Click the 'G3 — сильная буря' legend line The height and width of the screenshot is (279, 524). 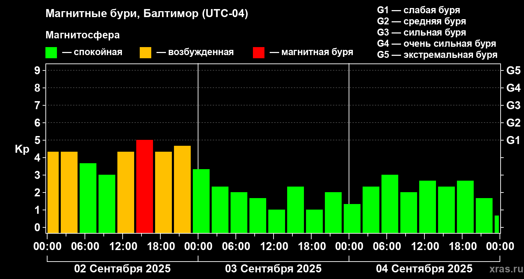422,32
